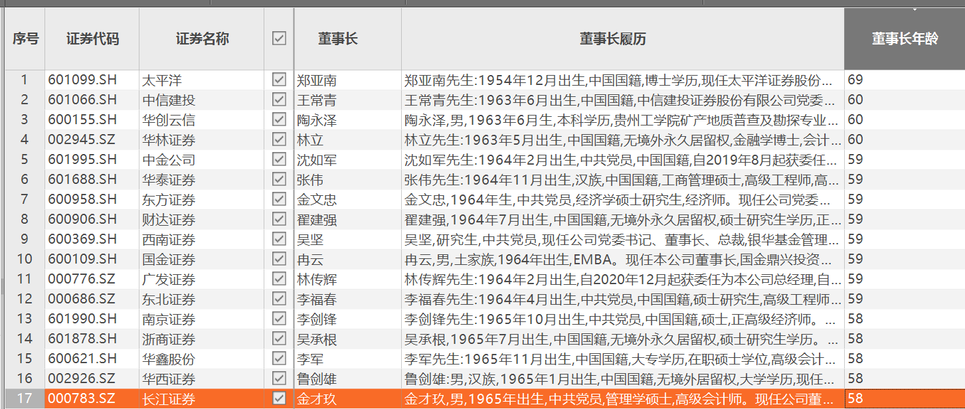Select security code 601099.SH
Viewport: 965px width, 409px height.
[x=82, y=80]
